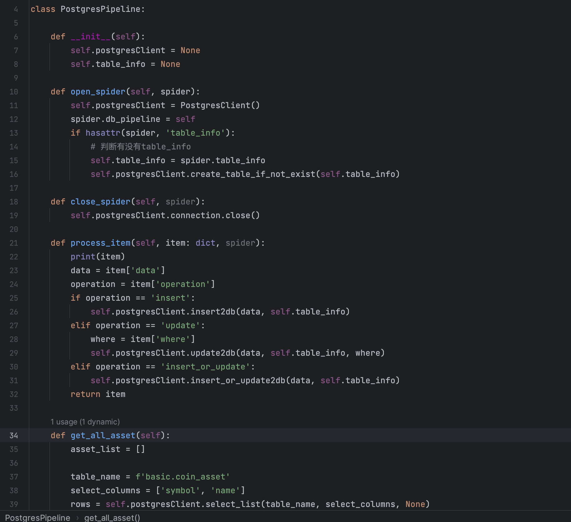Click the 'data' string literal on line 23

145,270
